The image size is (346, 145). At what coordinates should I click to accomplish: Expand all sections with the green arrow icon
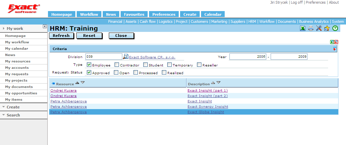point(332,42)
